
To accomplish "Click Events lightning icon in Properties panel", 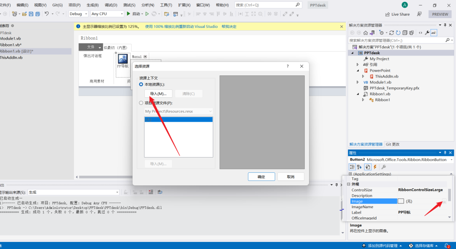I will [375, 167].
